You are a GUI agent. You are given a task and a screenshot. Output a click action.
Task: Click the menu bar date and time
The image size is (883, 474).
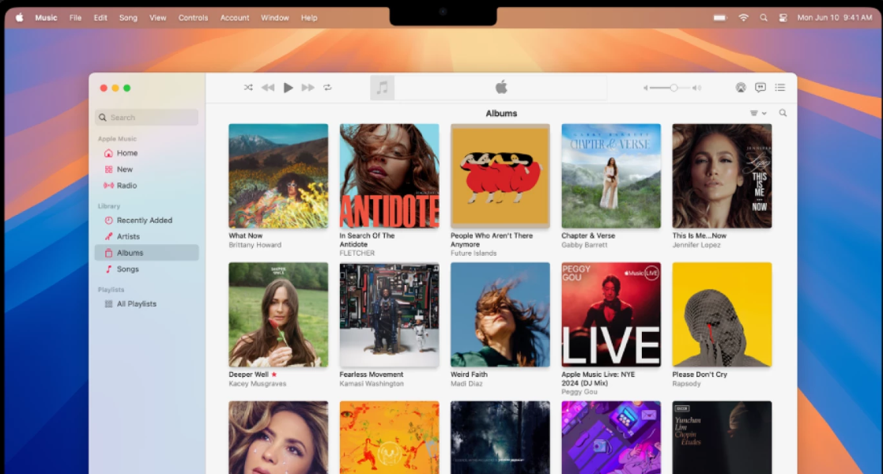pos(835,17)
